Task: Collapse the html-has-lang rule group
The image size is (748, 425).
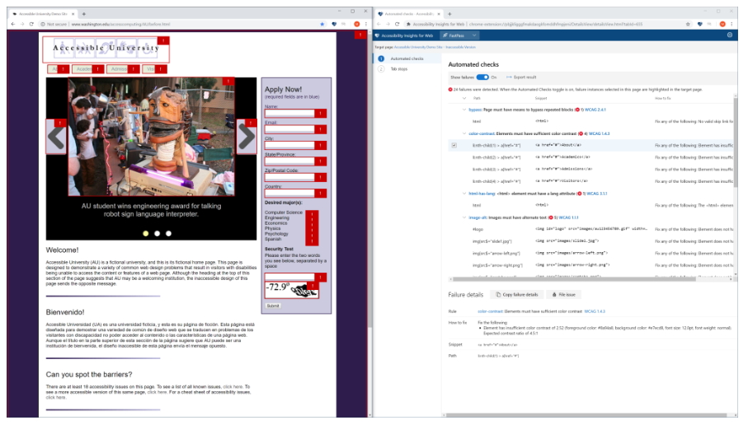Action: click(464, 194)
